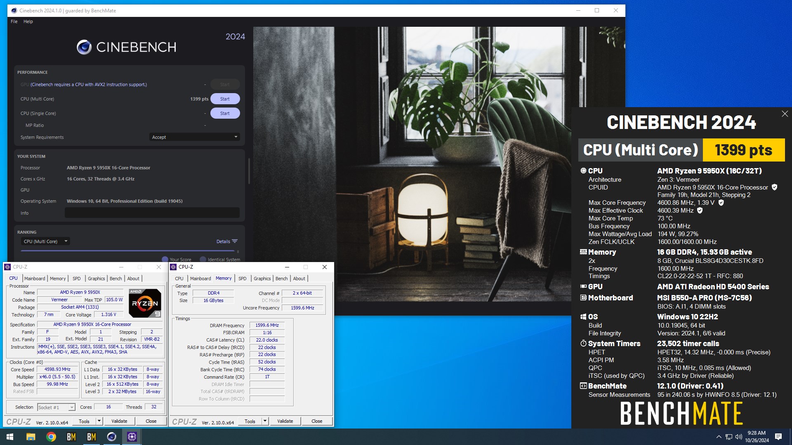Switch to SPD tab in left CPU-Z

coord(77,279)
